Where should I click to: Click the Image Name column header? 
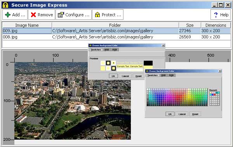pyautogui.click(x=27, y=25)
